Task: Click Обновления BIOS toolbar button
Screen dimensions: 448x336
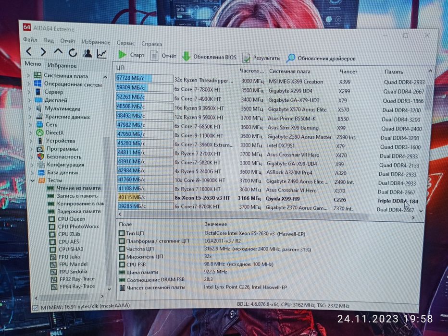Action: [209, 57]
